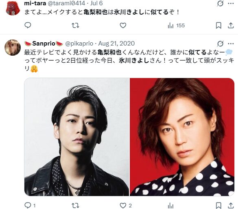The width and height of the screenshot is (238, 209).
Task: Open Grok icon on mi-tara's tweet
Action: 220,3
